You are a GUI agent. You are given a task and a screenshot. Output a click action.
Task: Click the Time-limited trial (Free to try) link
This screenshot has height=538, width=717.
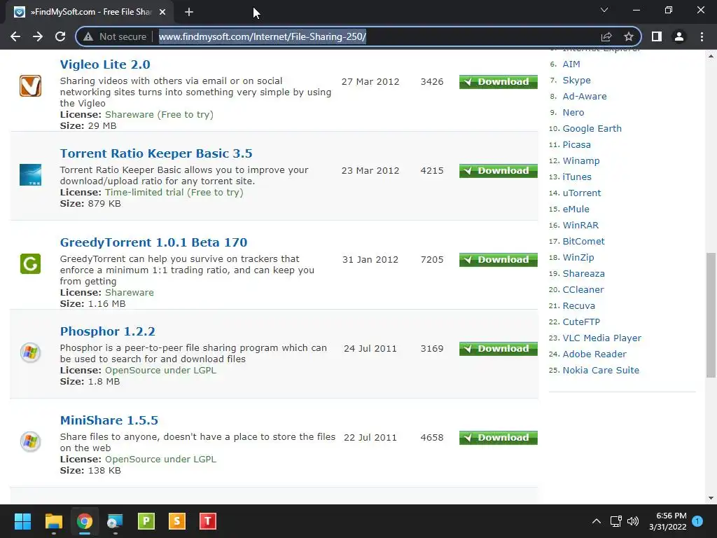174,192
